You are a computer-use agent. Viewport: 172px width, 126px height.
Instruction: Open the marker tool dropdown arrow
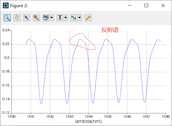80,18
